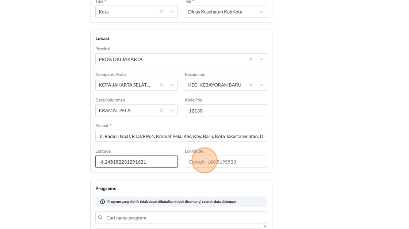Image resolution: width=409 pixels, height=229 pixels.
Task: Clear the Desa/Kelurahan Kramat Pela selection
Action: point(161,110)
